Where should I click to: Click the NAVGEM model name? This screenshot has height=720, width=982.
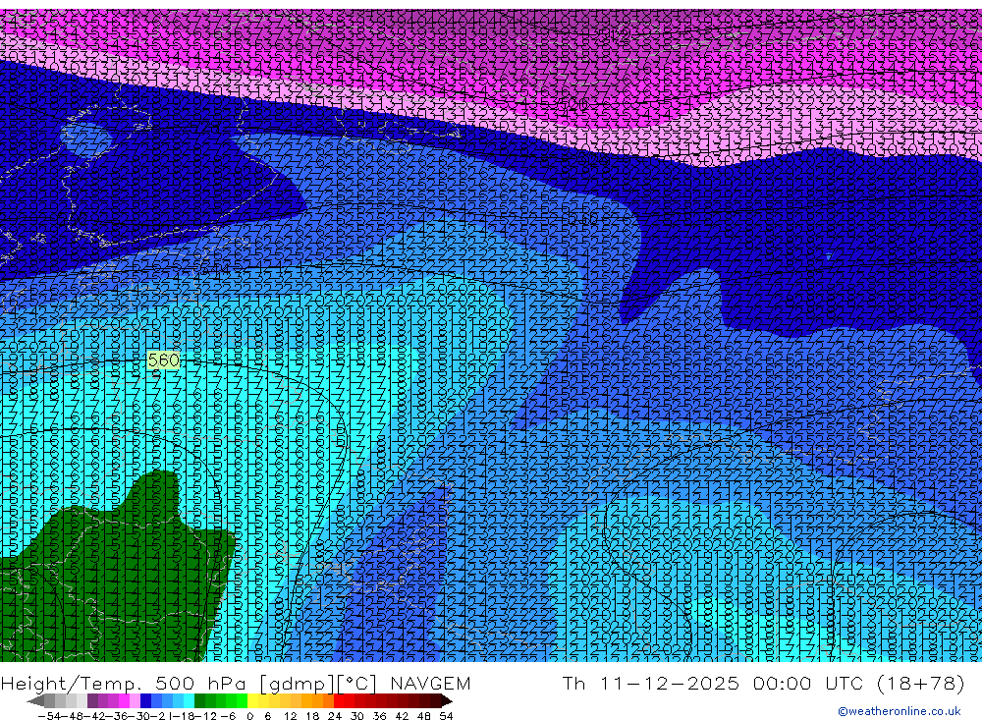(x=430, y=683)
